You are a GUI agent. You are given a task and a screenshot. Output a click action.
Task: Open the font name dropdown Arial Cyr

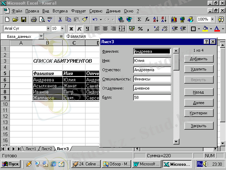tap(48, 28)
